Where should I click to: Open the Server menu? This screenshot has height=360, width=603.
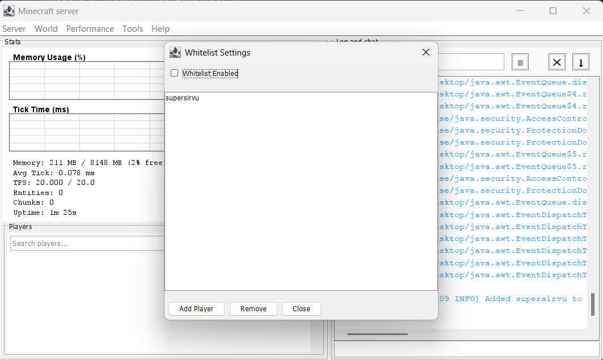14,29
